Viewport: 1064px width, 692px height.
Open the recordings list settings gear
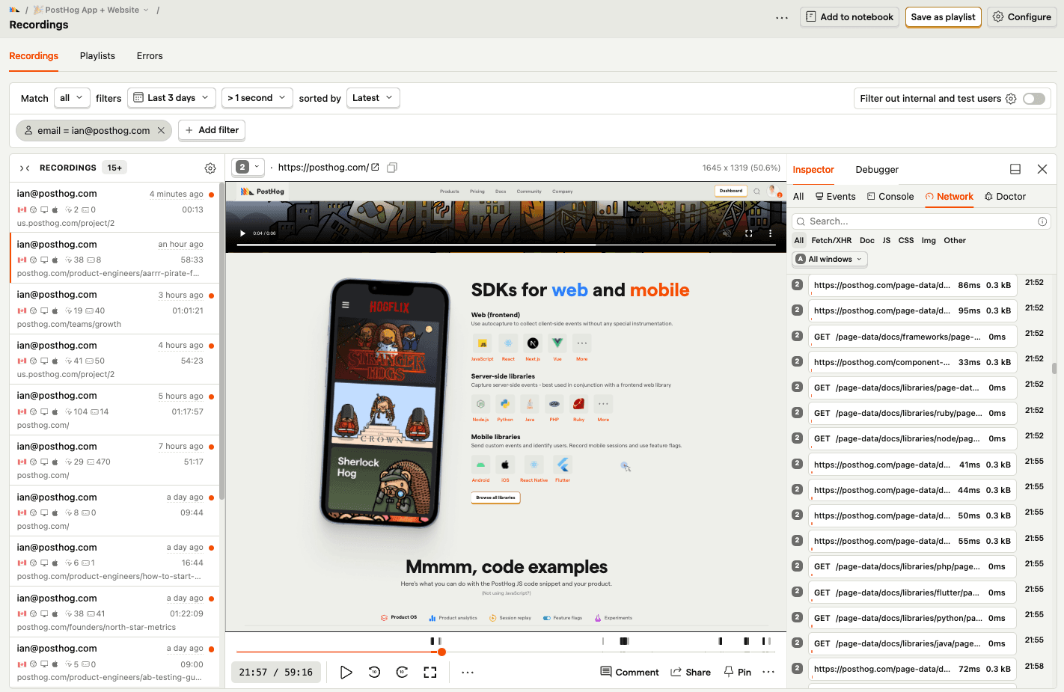(210, 168)
